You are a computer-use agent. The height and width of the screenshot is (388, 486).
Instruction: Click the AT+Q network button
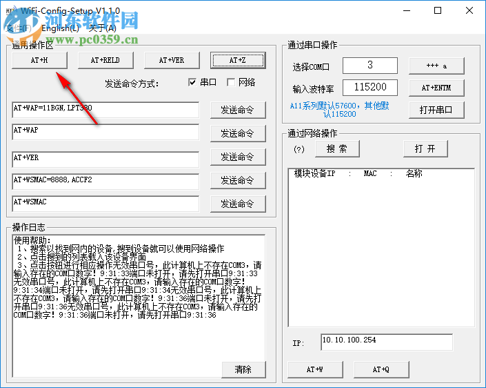[381, 369]
